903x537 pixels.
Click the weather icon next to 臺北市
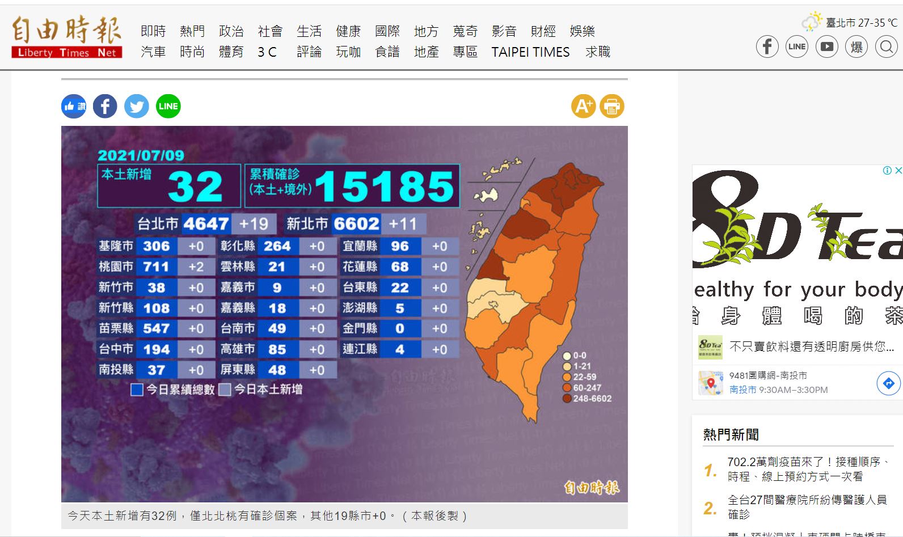click(812, 22)
